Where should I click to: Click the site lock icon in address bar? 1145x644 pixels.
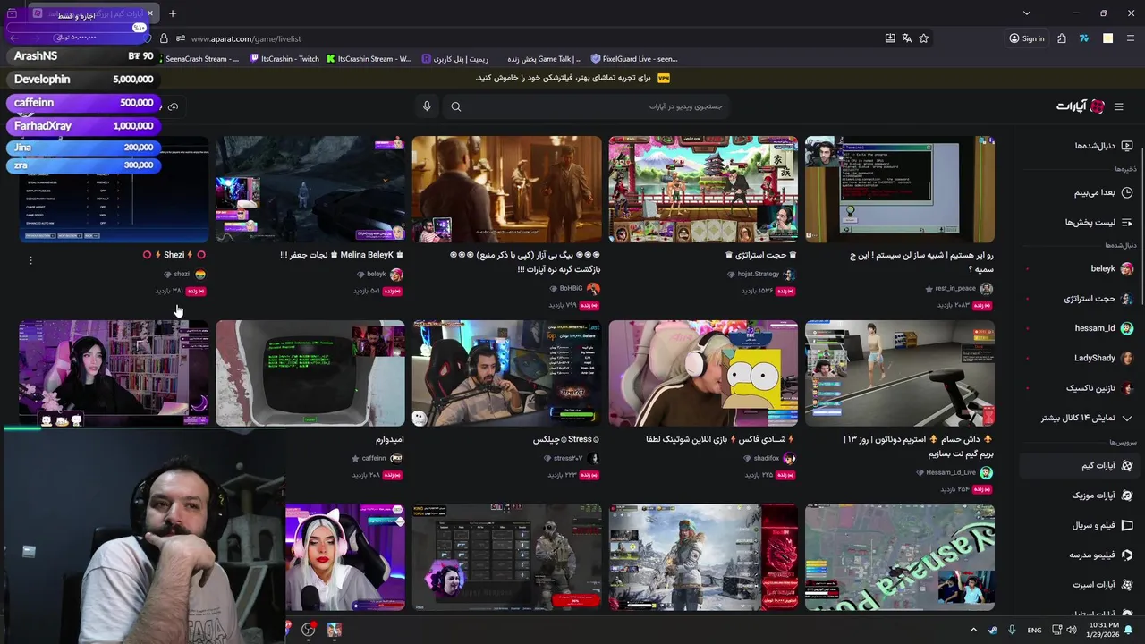click(x=164, y=38)
